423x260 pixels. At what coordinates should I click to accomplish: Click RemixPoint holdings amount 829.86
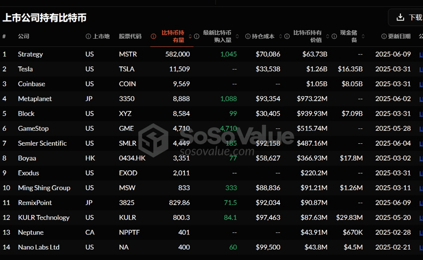[179, 203]
